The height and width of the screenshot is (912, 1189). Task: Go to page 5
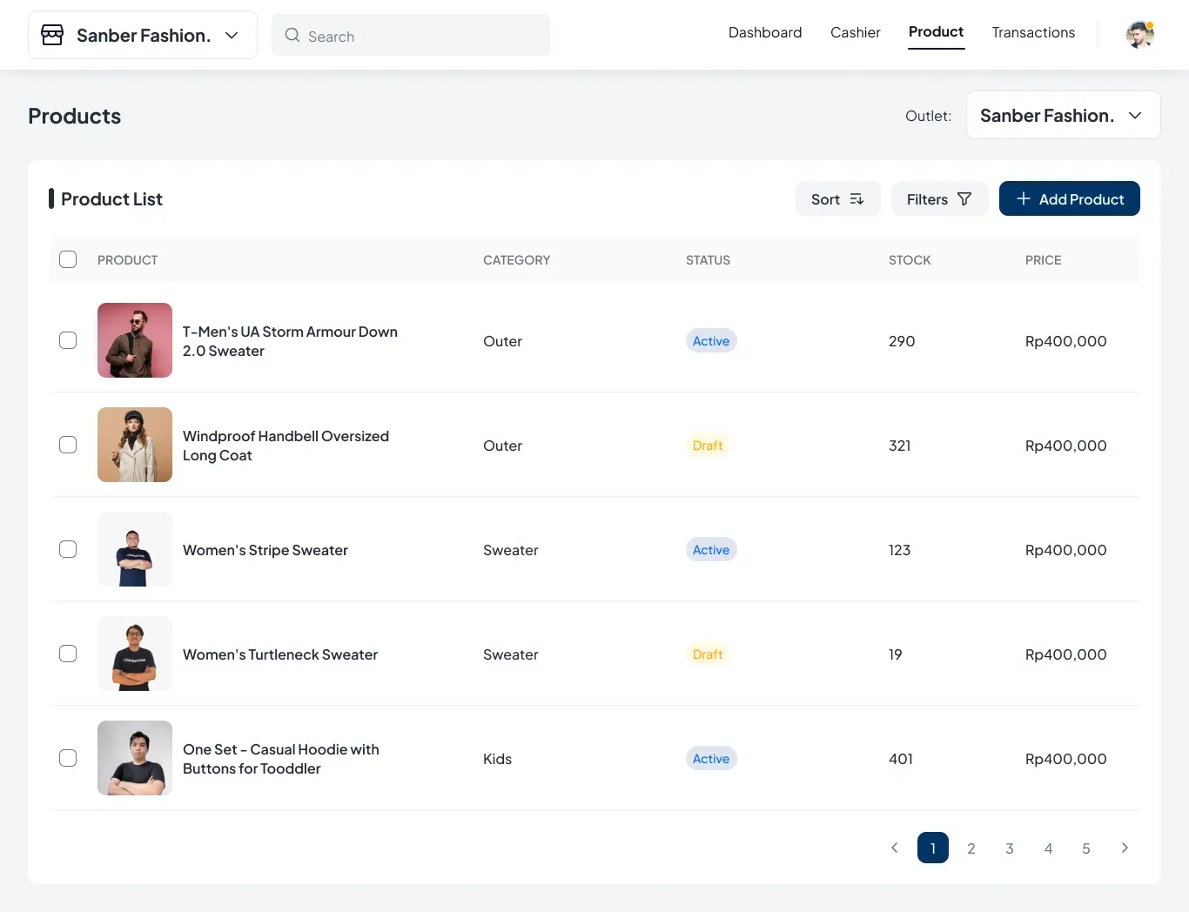tap(1086, 848)
